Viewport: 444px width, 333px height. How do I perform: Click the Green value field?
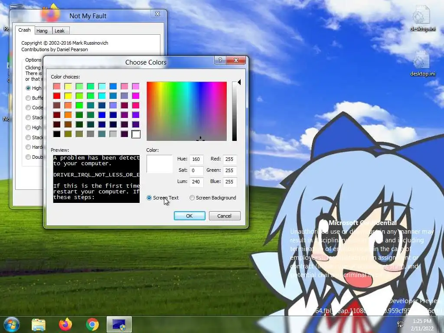pos(230,170)
